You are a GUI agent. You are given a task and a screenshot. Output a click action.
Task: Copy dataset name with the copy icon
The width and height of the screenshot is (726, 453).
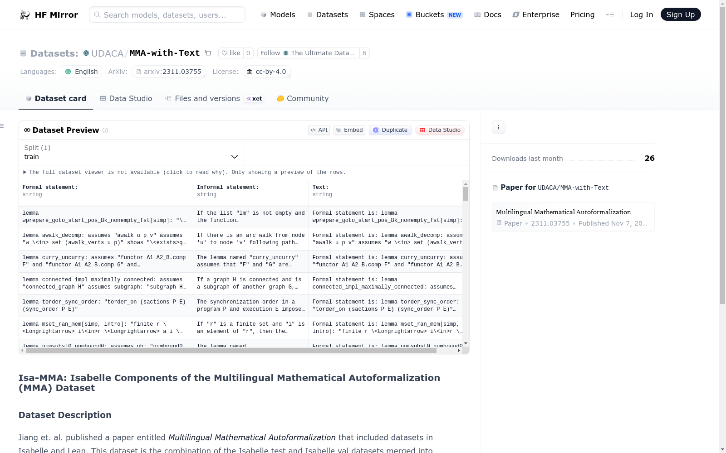coord(208,53)
